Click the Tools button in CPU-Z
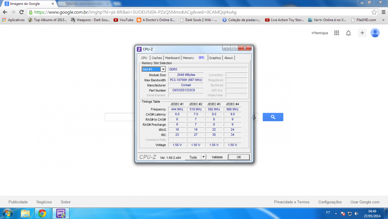The image size is (388, 219). pyautogui.click(x=193, y=157)
